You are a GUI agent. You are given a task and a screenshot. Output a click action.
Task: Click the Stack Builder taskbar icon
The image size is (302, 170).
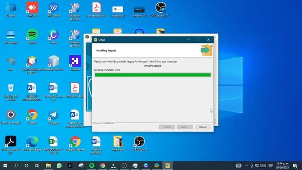[x=157, y=166]
